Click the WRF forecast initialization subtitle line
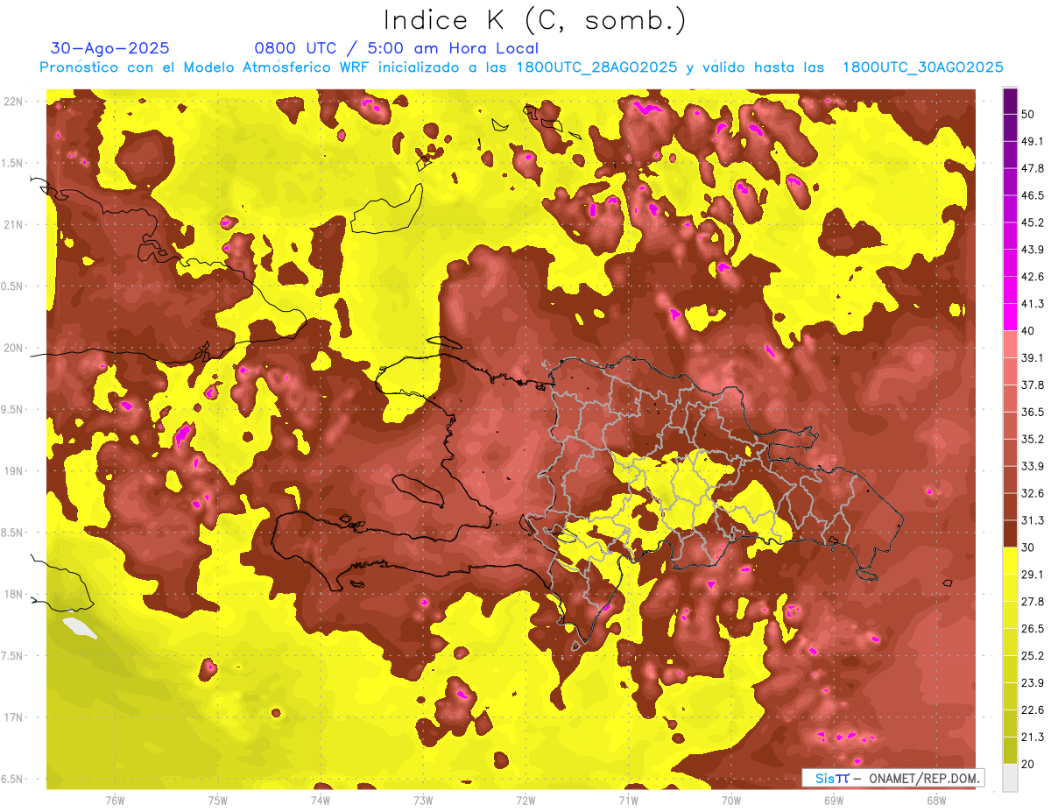This screenshot has width=1051, height=812. point(521,67)
